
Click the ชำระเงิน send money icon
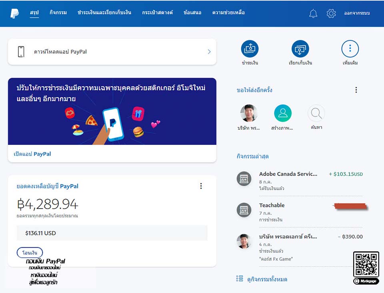point(250,49)
